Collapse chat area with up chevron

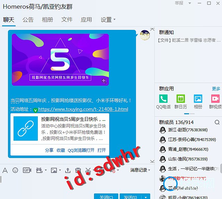152,29
